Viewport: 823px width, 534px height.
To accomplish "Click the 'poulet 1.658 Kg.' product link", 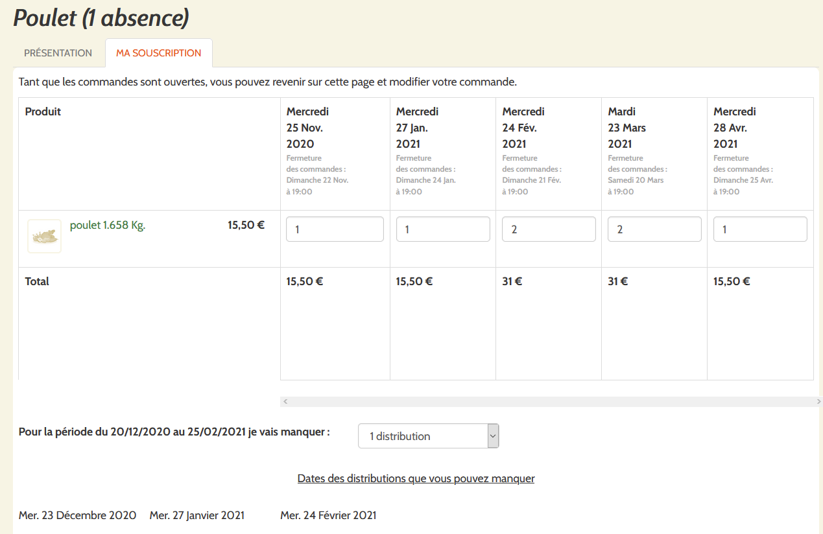I will (x=108, y=226).
